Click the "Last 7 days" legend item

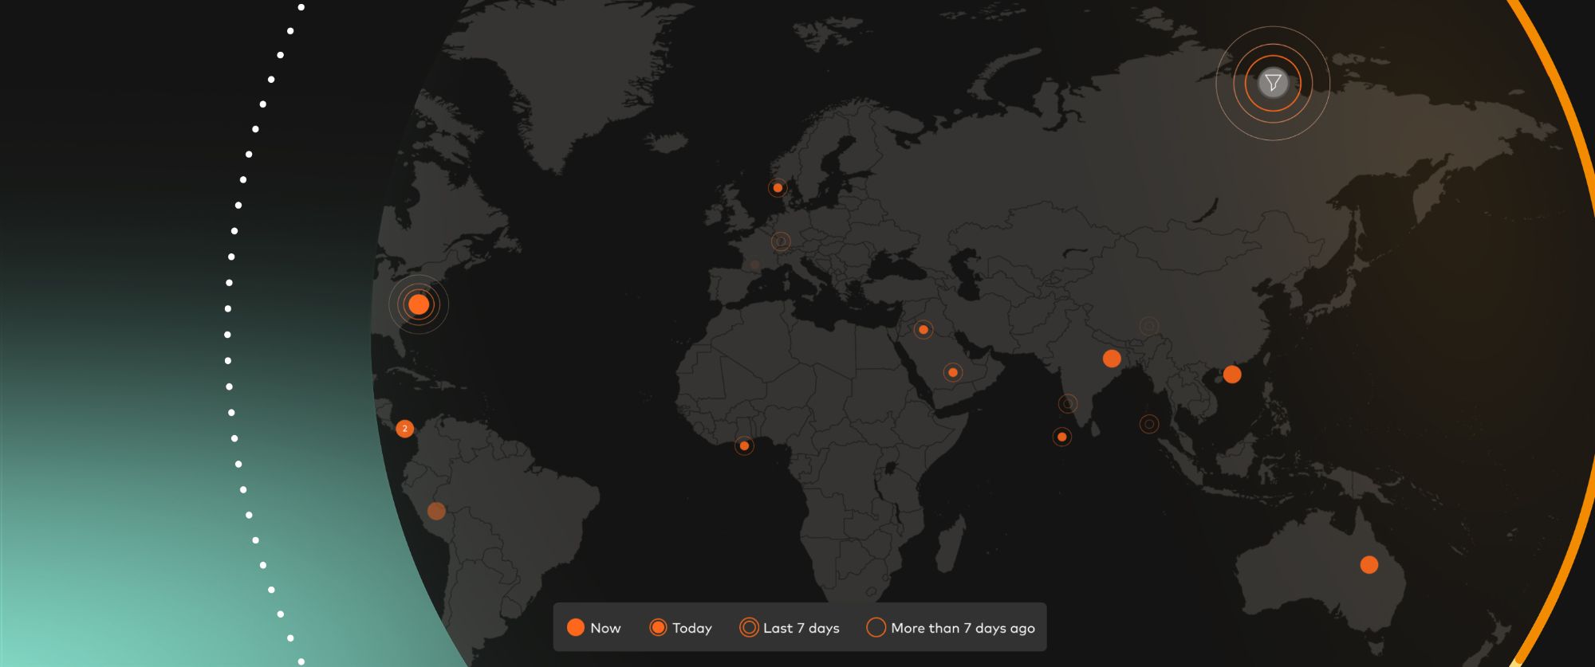pyautogui.click(x=790, y=628)
